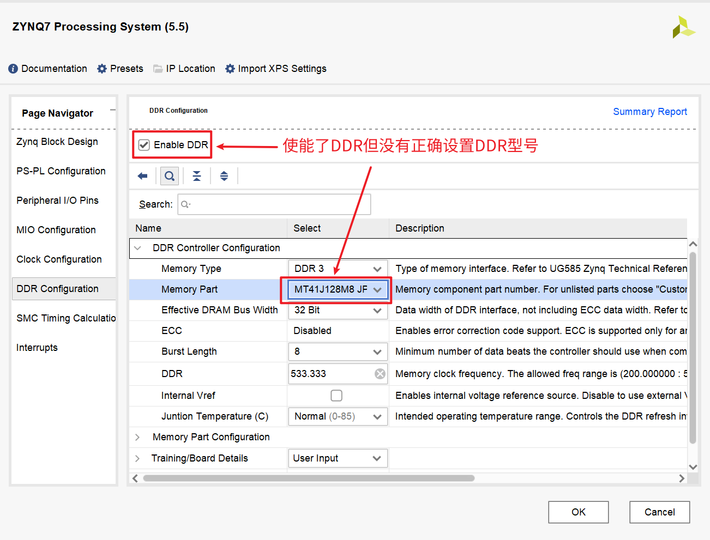This screenshot has height=540, width=710.
Task: Go to Zynq Block Design page
Action: pyautogui.click(x=57, y=142)
